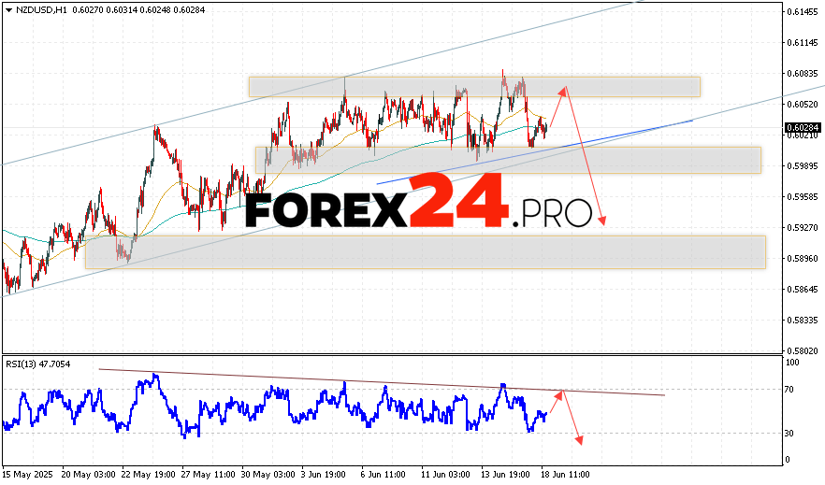Click the 0.61454 price axis label
This screenshot has width=825, height=485.
tap(803, 12)
